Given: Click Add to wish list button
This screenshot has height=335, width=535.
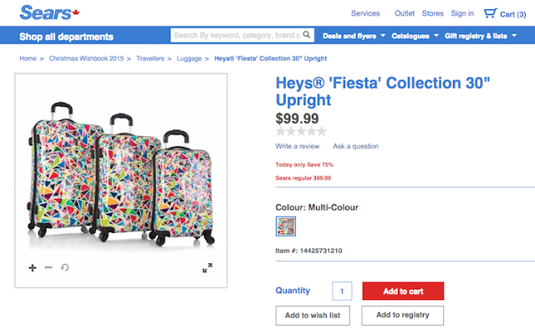Looking at the screenshot, I should tap(313, 315).
